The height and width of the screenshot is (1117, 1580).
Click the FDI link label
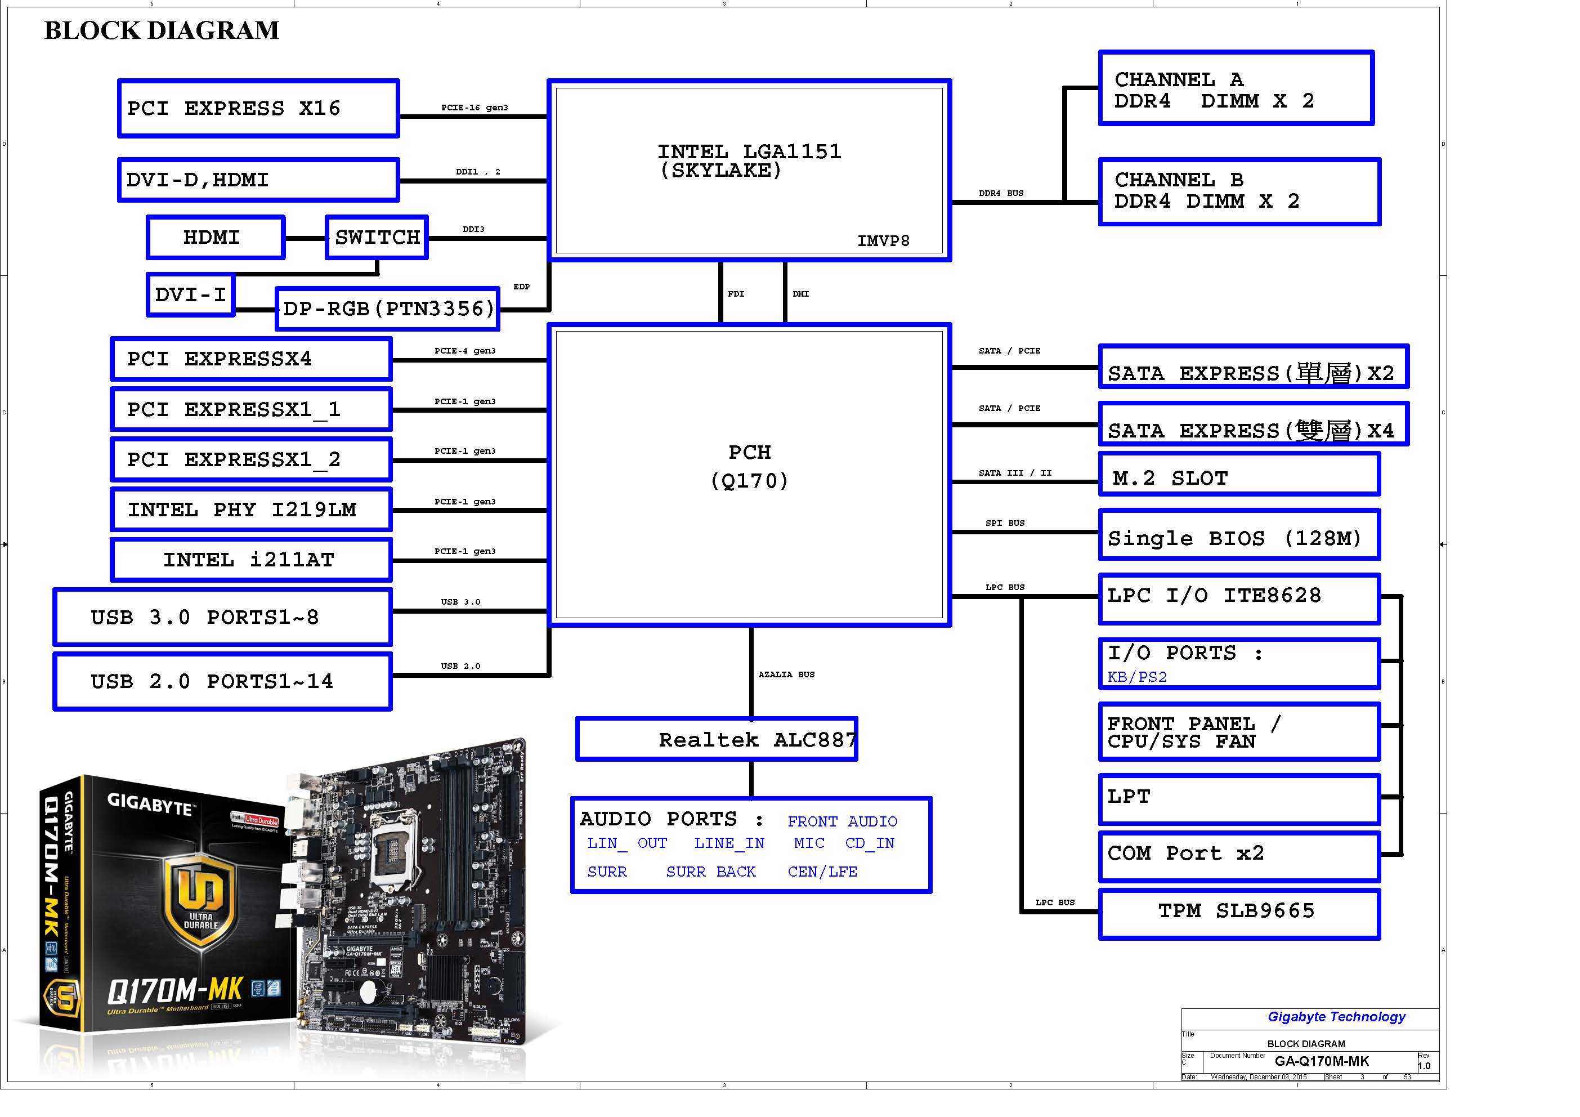click(736, 294)
